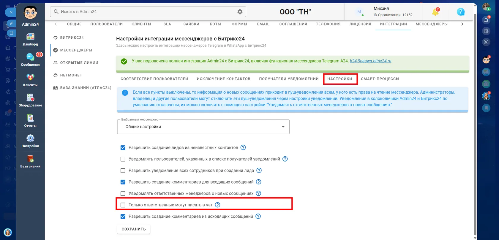Open the chat-with-arrows icon in the right dark panel

[486, 42]
